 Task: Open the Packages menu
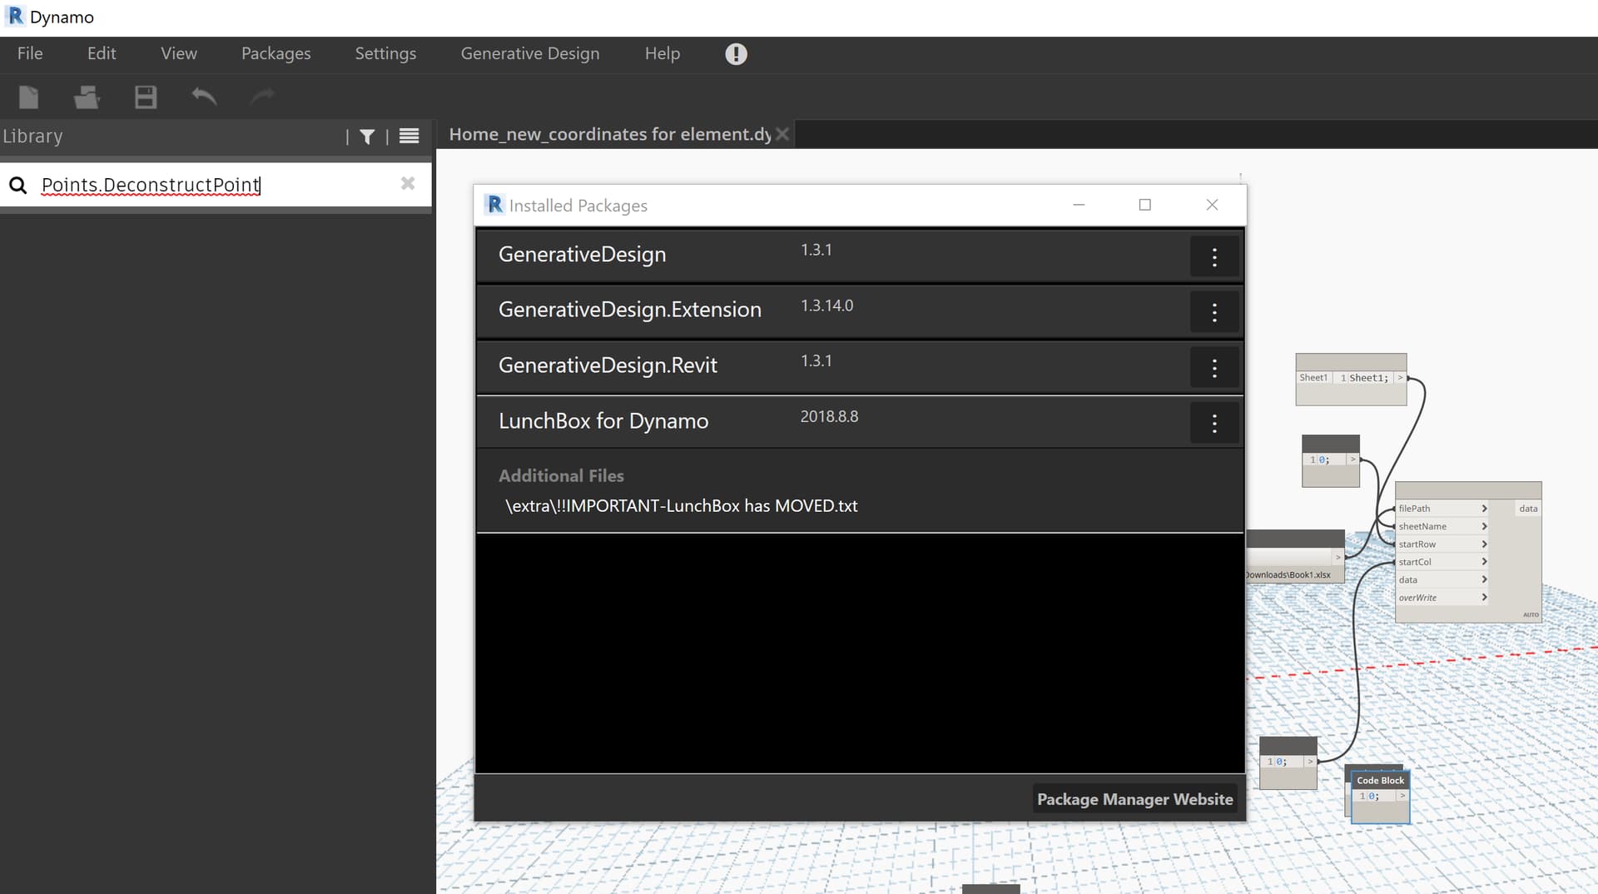click(276, 53)
